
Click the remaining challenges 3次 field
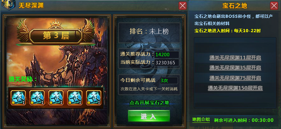pyautogui.click(x=169, y=81)
